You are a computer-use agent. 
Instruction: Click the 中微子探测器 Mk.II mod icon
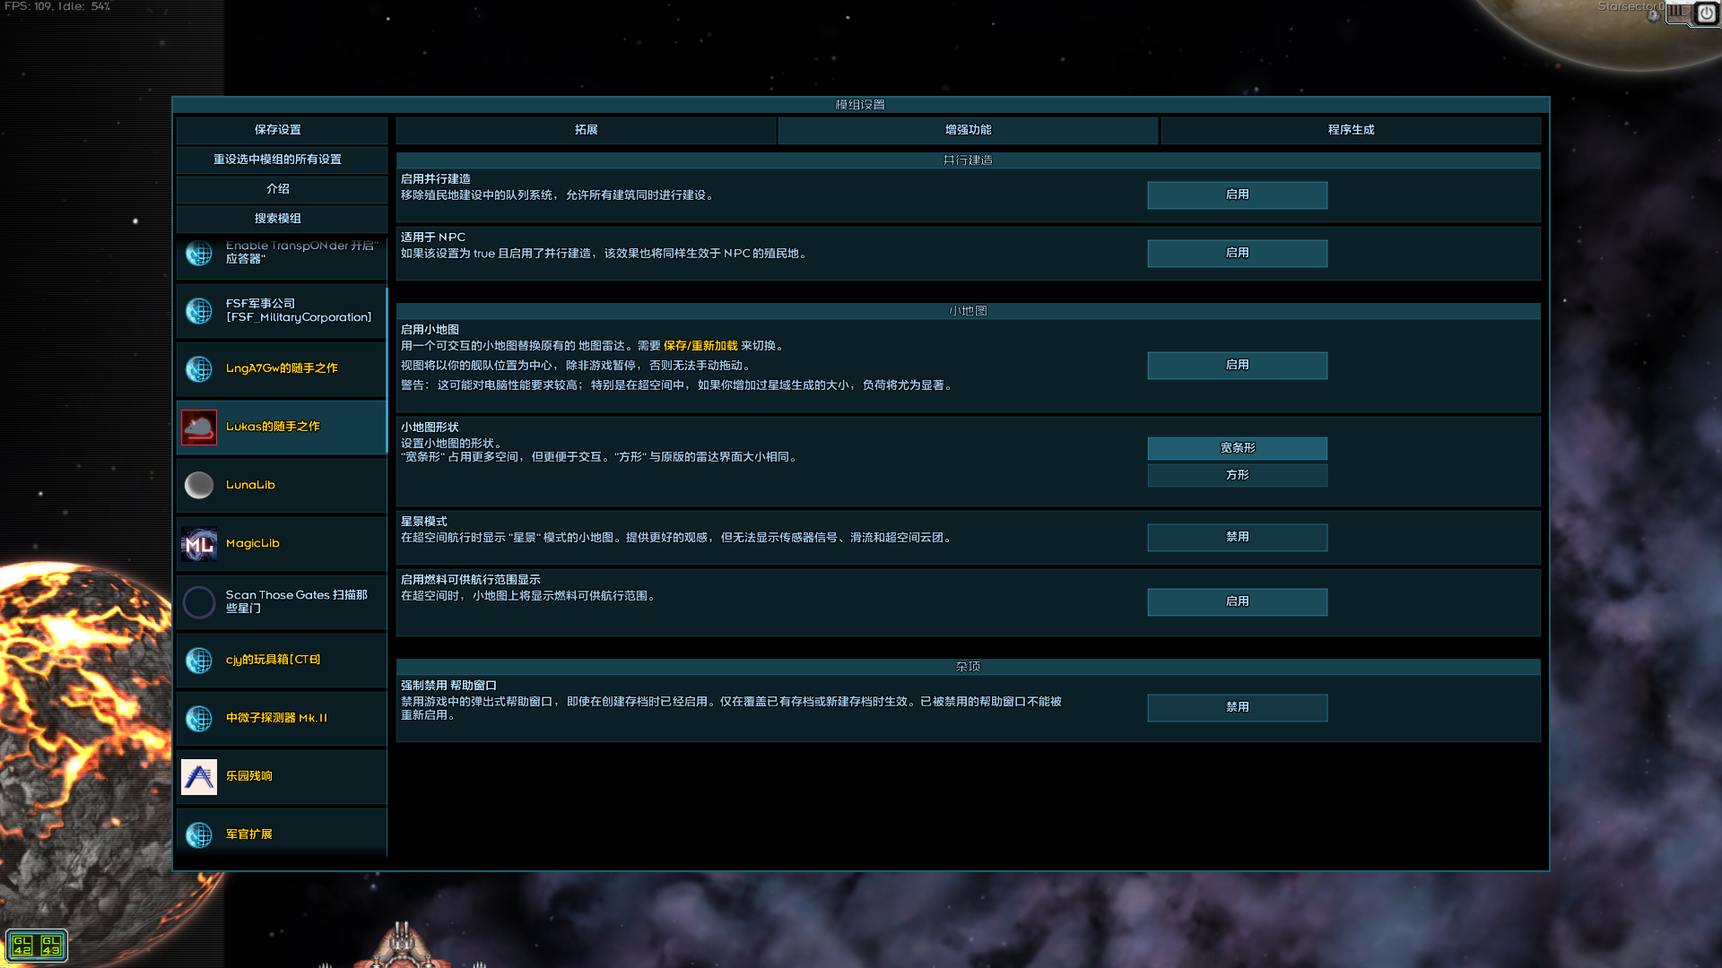pyautogui.click(x=198, y=719)
